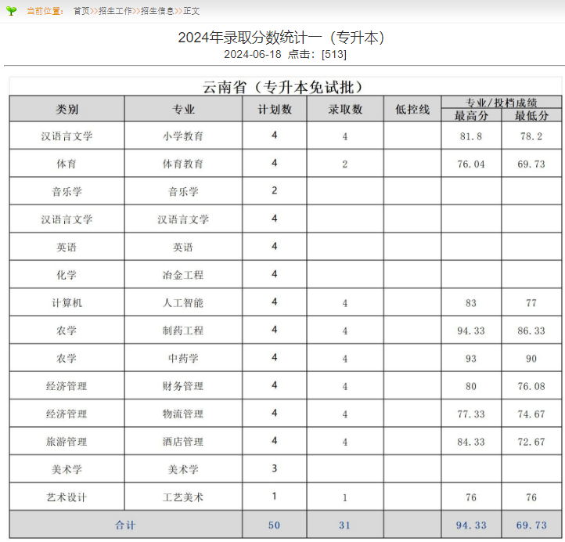
Task: Click the 3 plan count for 美术学
Action: pyautogui.click(x=275, y=468)
